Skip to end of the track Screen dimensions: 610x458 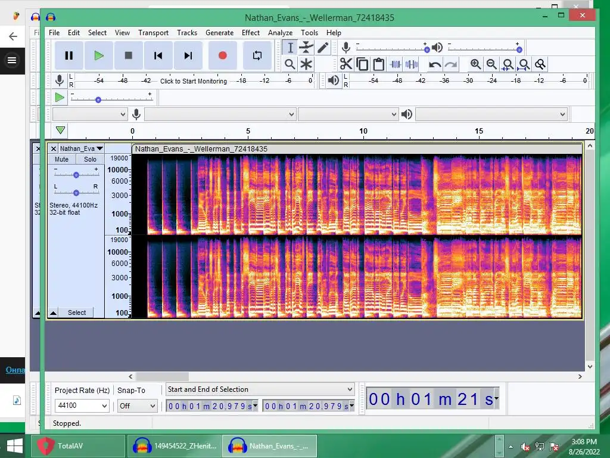pos(188,55)
